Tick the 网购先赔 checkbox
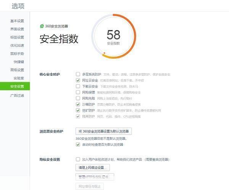The image size is (229, 190). pos(78,98)
